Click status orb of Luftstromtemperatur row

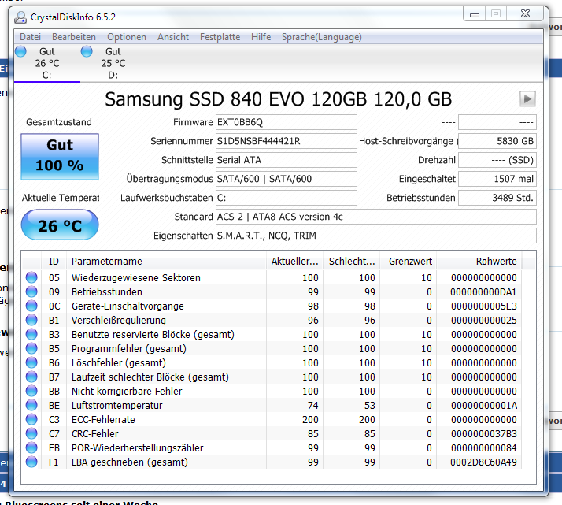click(31, 405)
